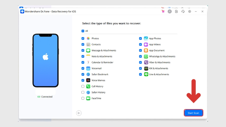
Task: Click the Dr.Fone logo icon
Action: 22,12
